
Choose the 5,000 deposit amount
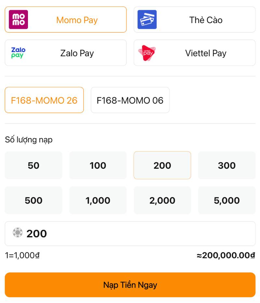[227, 200]
